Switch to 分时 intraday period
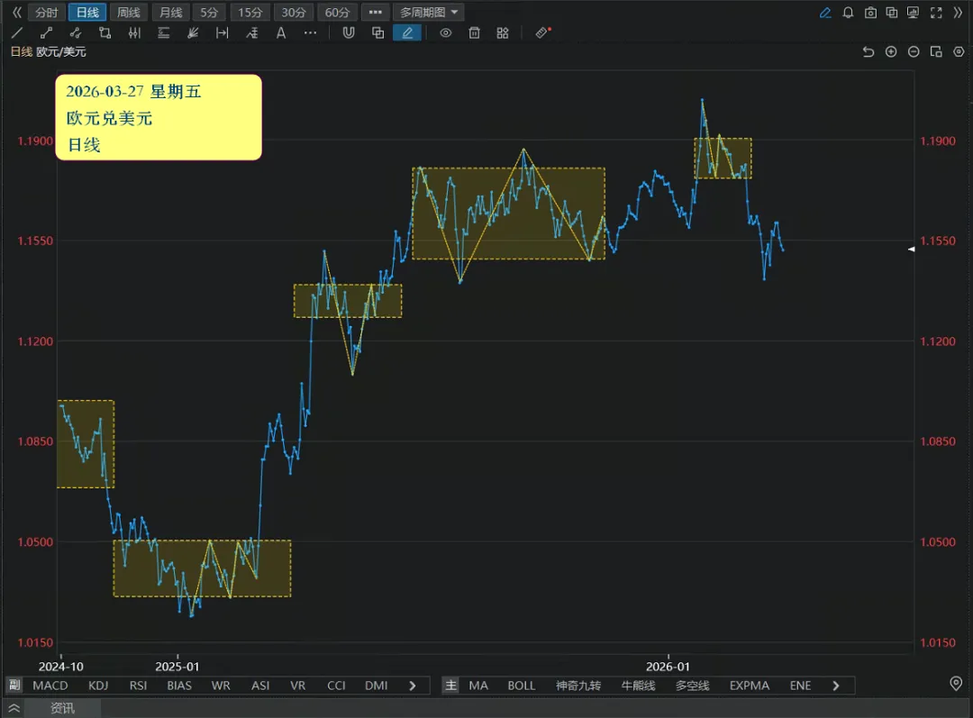This screenshot has width=973, height=718. coord(47,13)
